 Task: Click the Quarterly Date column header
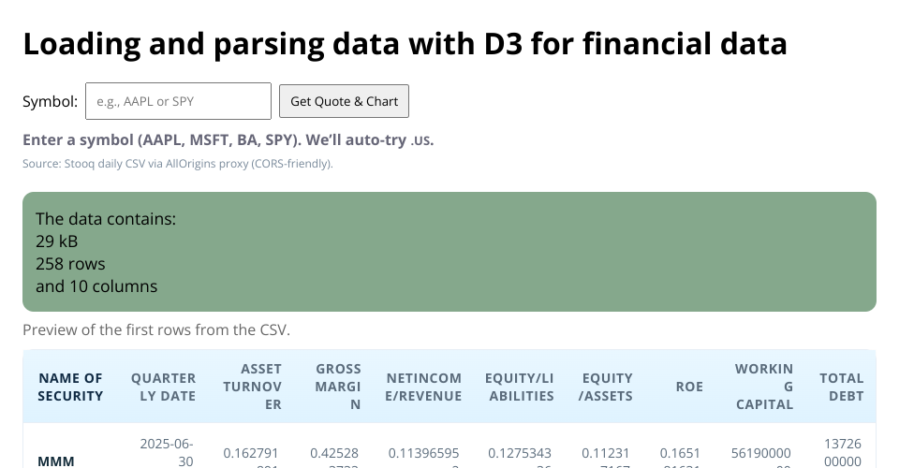[163, 387]
